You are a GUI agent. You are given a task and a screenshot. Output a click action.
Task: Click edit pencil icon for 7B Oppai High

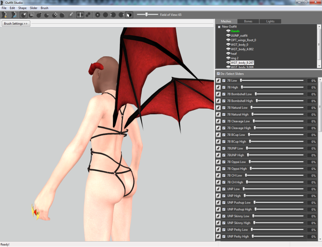218,169
